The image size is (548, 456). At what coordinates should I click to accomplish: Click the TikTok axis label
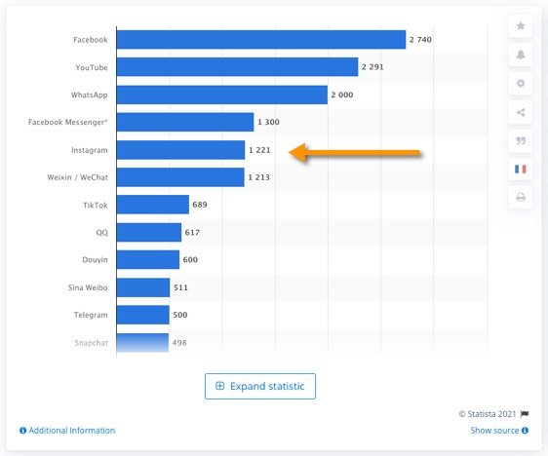pos(95,205)
